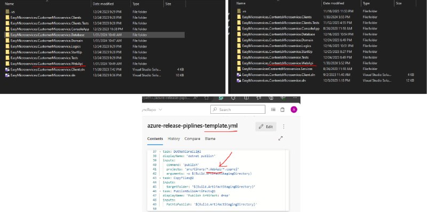The width and height of the screenshot is (427, 212).
Task: Open browser extensions puzzle icon
Action: [x=233, y=98]
